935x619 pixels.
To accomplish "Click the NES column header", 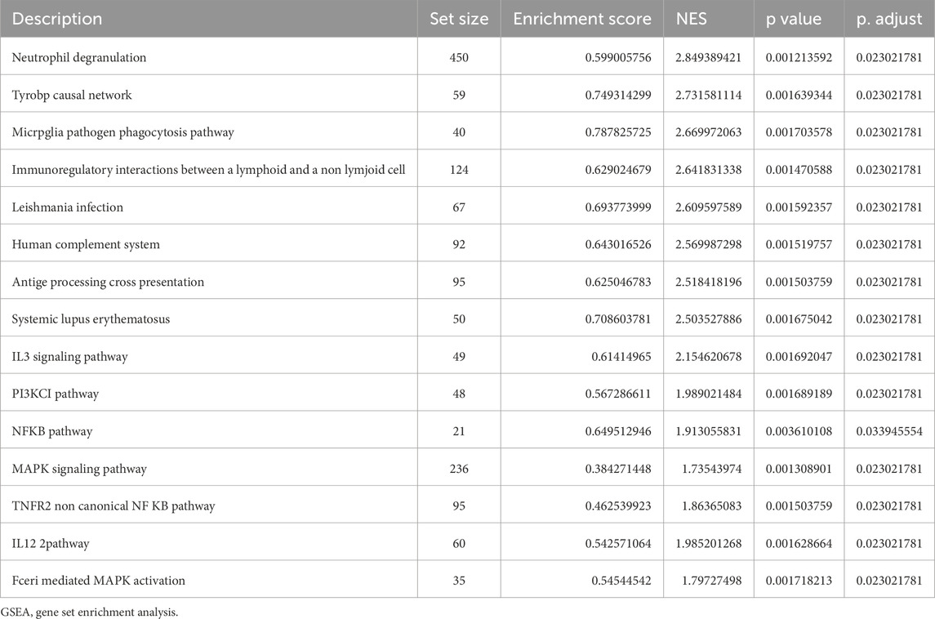I will tap(692, 19).
